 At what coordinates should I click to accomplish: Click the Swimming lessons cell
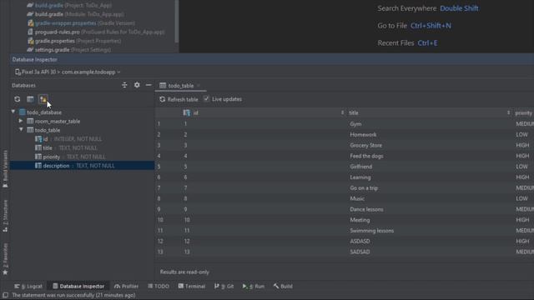tap(371, 231)
